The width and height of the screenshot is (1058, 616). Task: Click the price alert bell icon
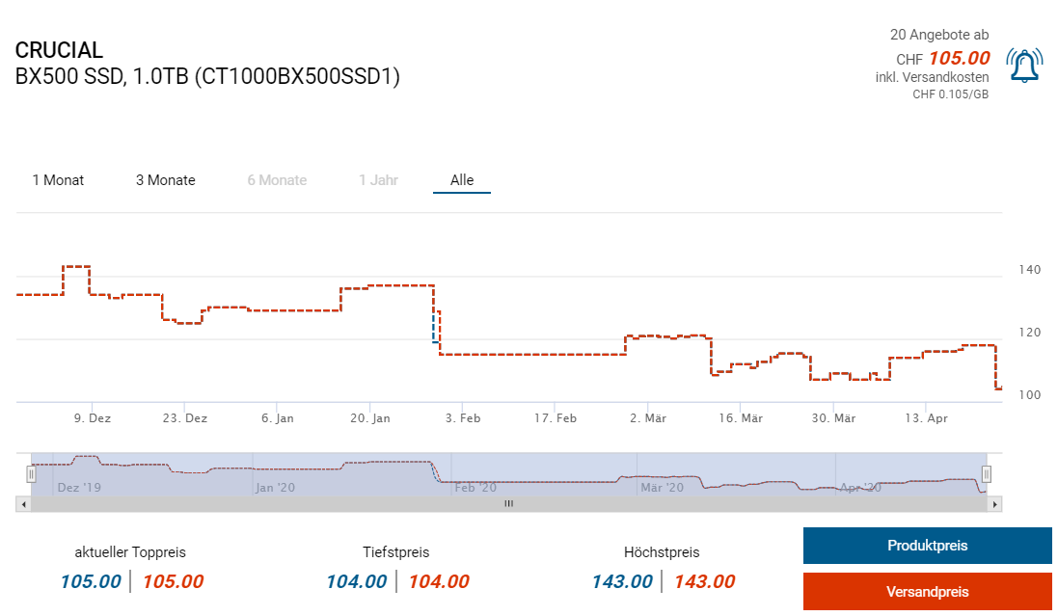pos(1023,65)
